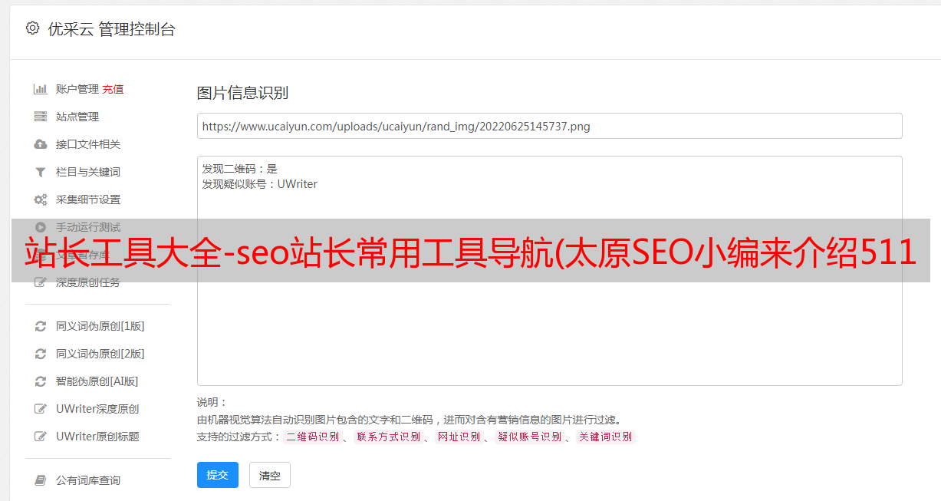Open UWriter深度原创 page
Image resolution: width=941 pixels, height=501 pixels.
[x=97, y=409]
